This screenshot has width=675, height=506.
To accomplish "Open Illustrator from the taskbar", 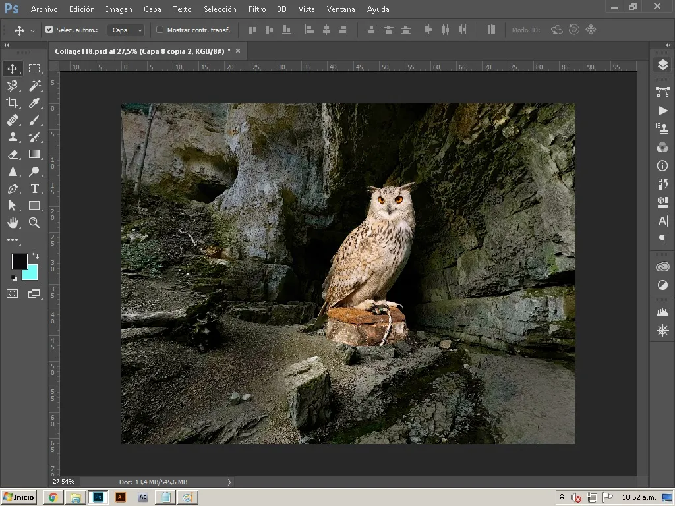I will pyautogui.click(x=121, y=497).
